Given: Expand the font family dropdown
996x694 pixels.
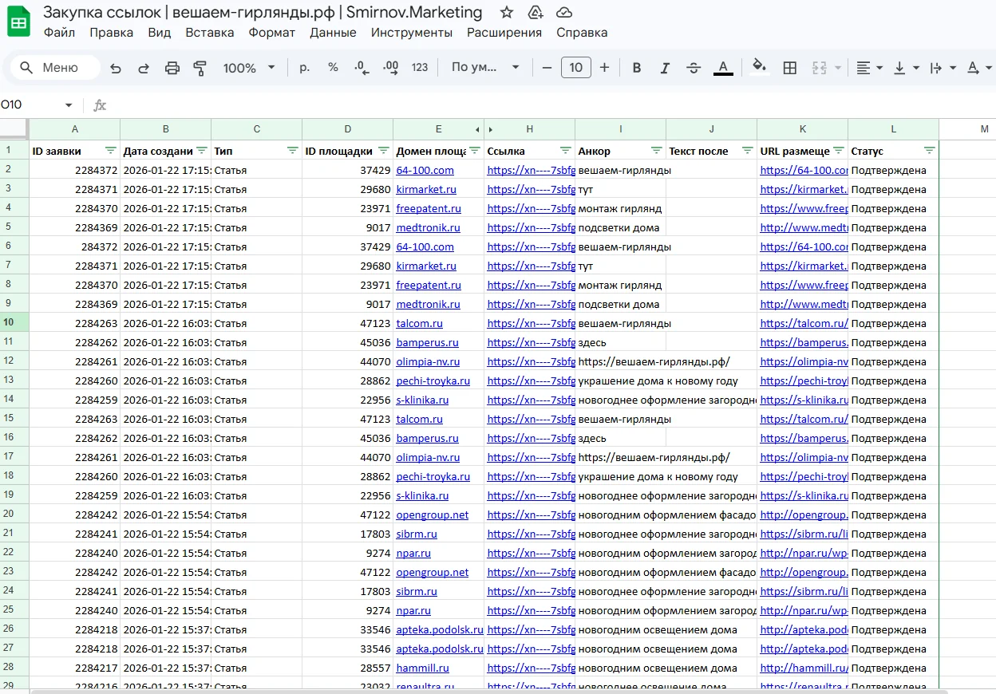Looking at the screenshot, I should [x=485, y=68].
